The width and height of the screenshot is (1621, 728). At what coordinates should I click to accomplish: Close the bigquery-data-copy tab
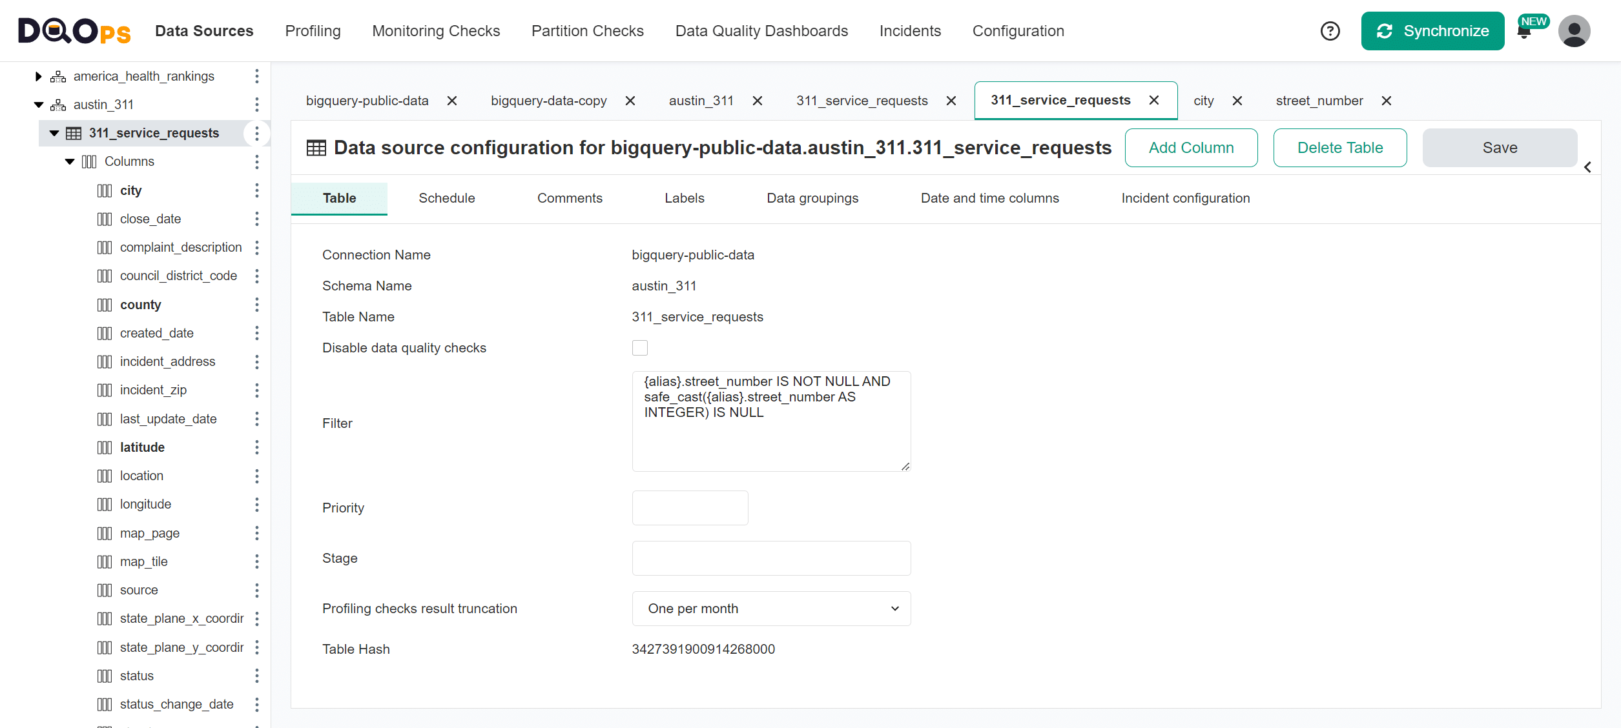[x=630, y=101]
